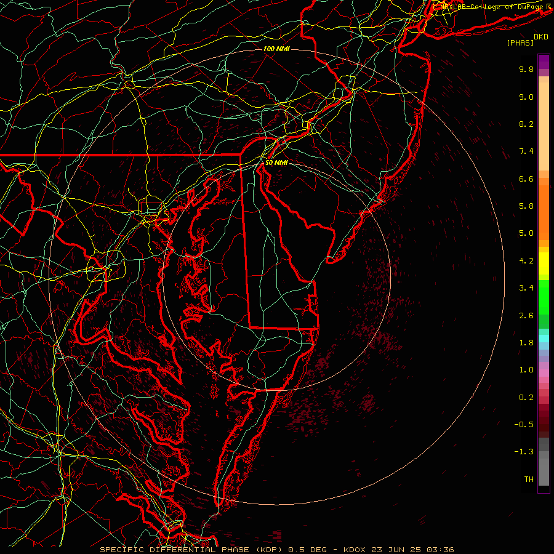Click the 7.4 scale value
This screenshot has width=554, height=554.
tap(526, 151)
